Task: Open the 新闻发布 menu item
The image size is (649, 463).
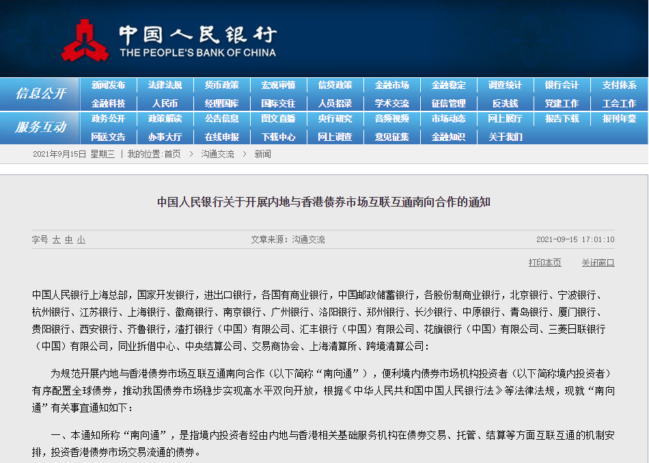Action: 109,85
